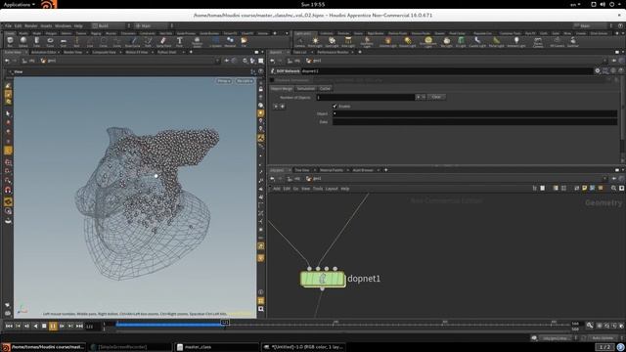
Task: Click the Clear button
Action: pos(436,97)
